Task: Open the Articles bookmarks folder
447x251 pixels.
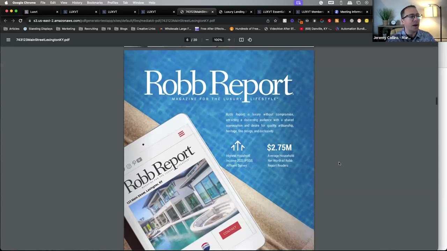Action: coord(12,29)
